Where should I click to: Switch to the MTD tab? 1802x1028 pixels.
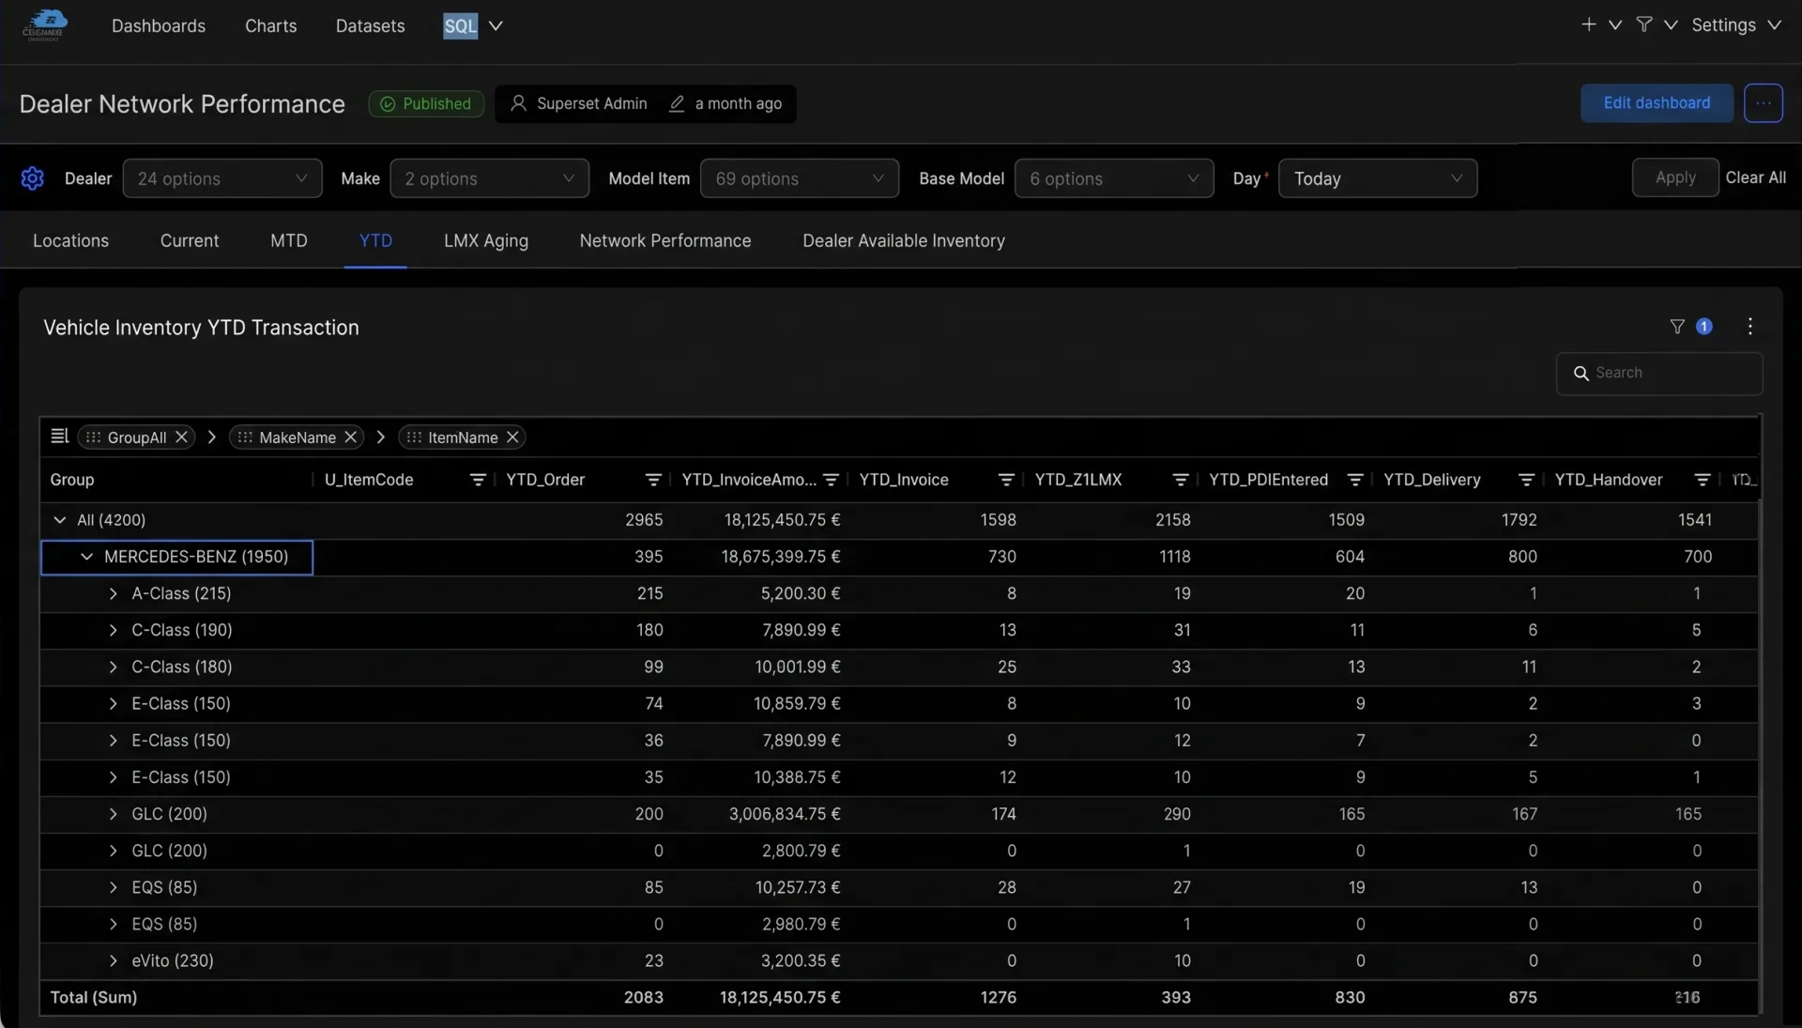pyautogui.click(x=289, y=240)
